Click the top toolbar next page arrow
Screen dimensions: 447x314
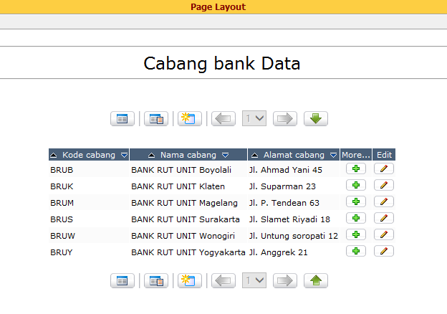click(x=285, y=118)
